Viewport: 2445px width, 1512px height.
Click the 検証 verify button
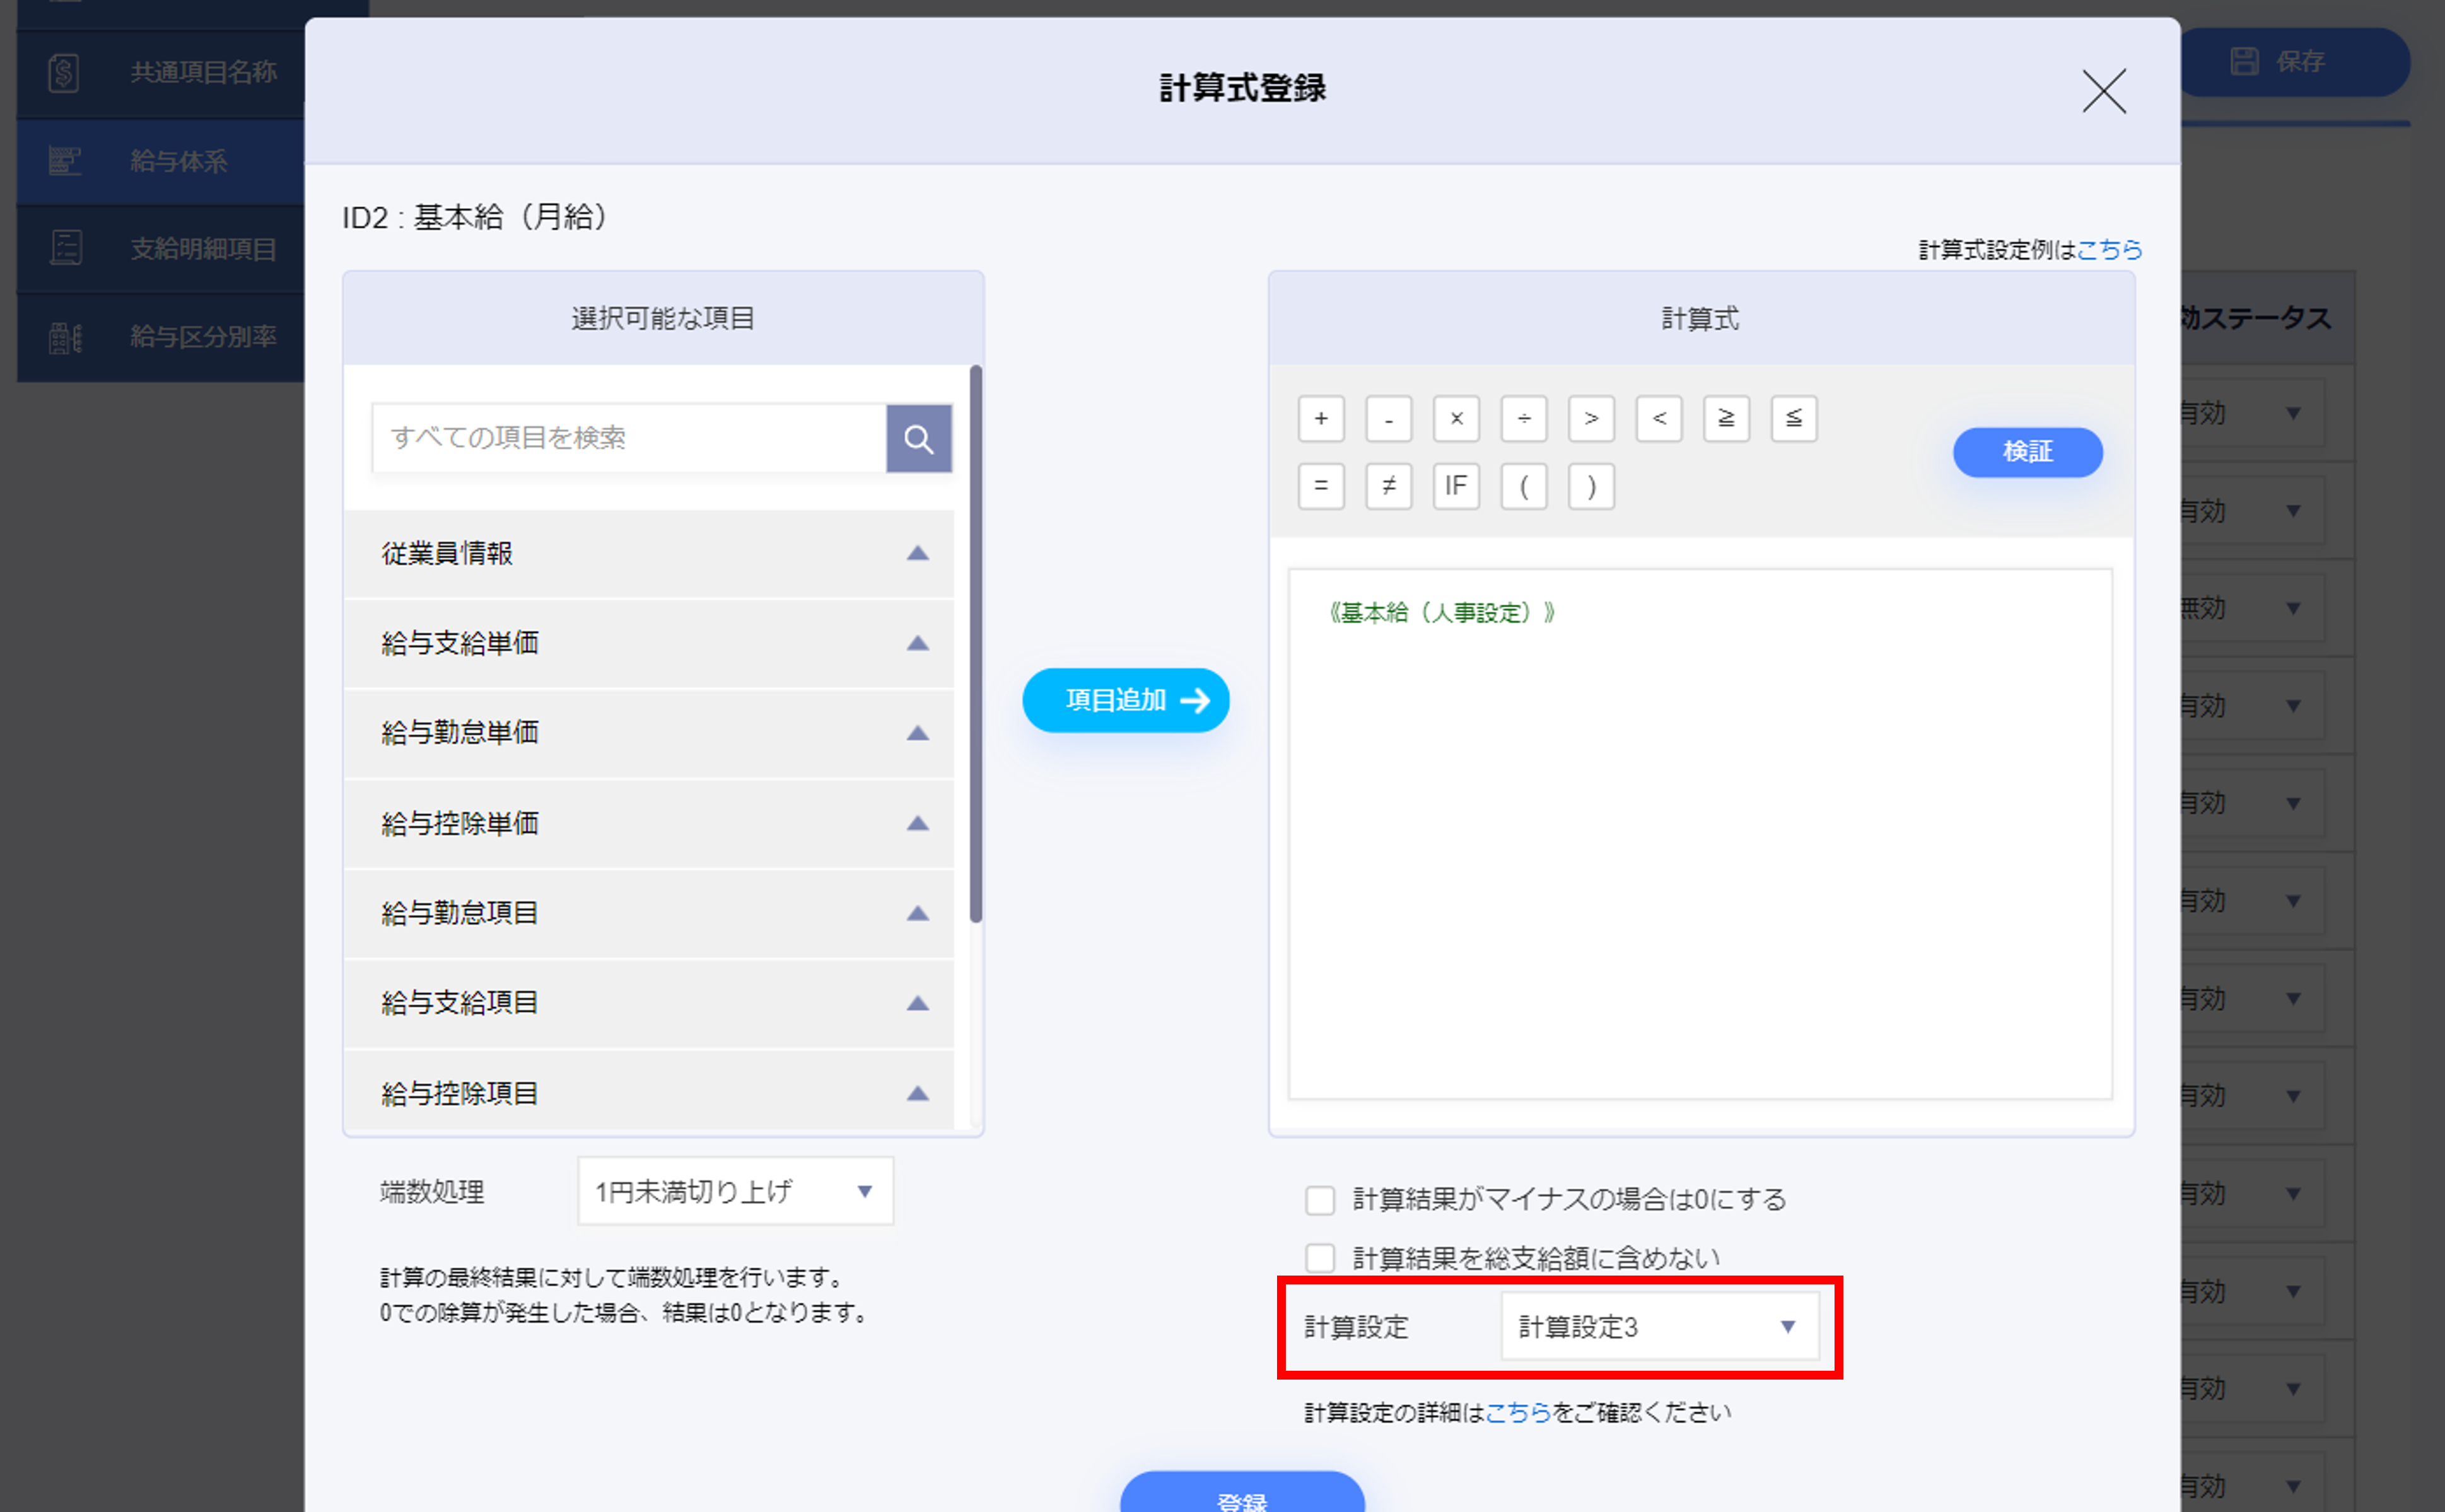[2027, 452]
